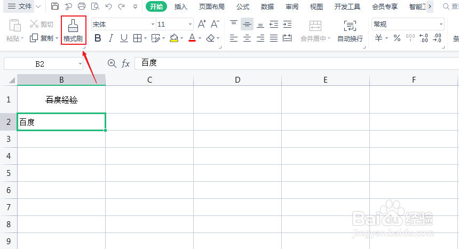Click the yellow fill color bucket

174,38
